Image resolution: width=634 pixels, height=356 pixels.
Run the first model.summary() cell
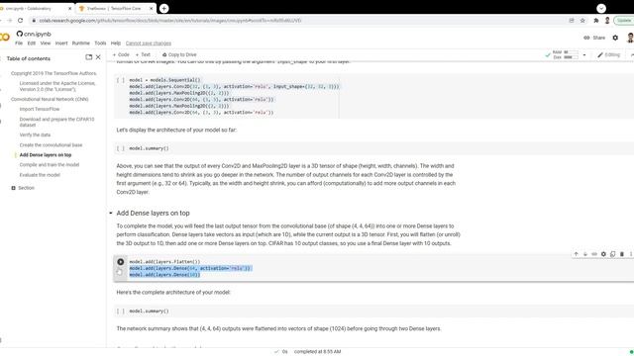[x=121, y=148]
